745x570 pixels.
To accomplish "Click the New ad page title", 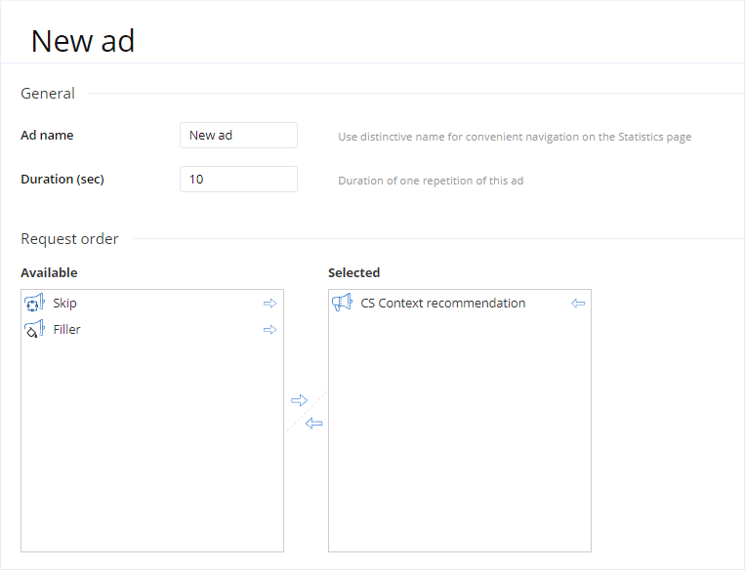I will [x=83, y=41].
